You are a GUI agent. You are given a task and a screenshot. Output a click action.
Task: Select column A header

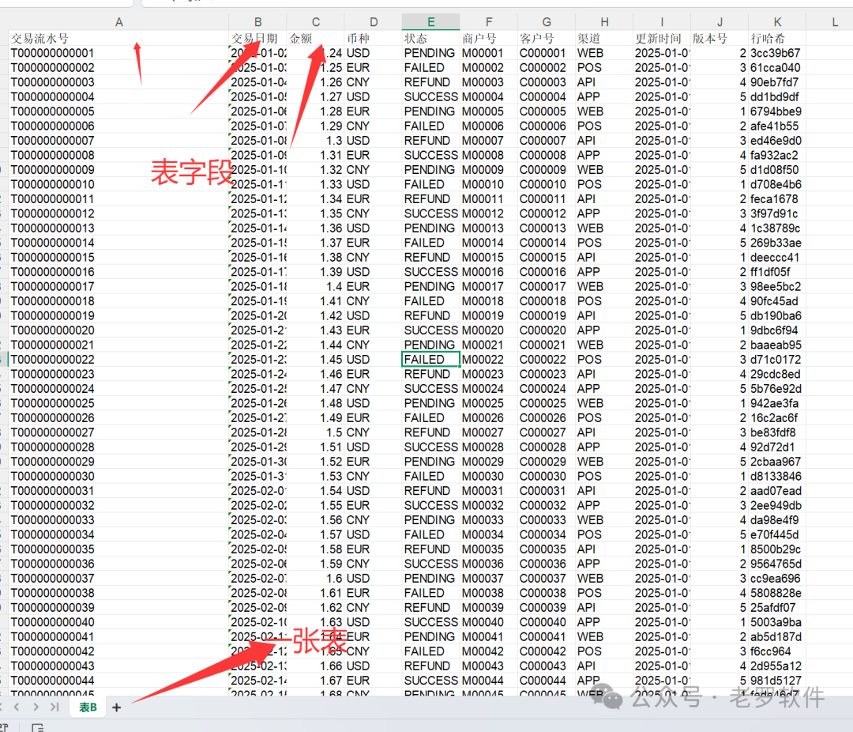tap(118, 22)
